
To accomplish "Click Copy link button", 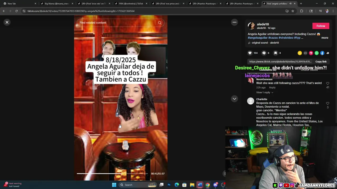I will click(321, 62).
